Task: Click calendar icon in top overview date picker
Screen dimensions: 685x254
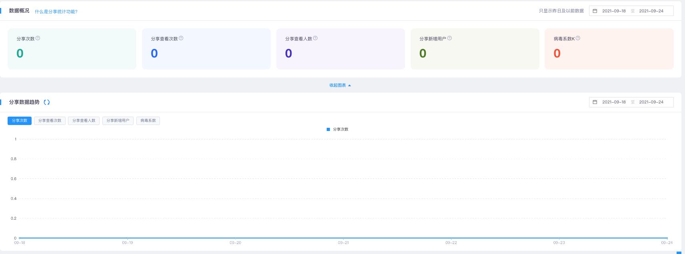Action: pyautogui.click(x=595, y=11)
